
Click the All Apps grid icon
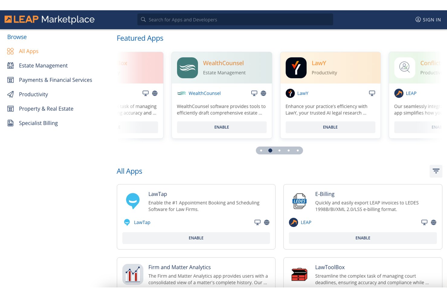pos(11,51)
